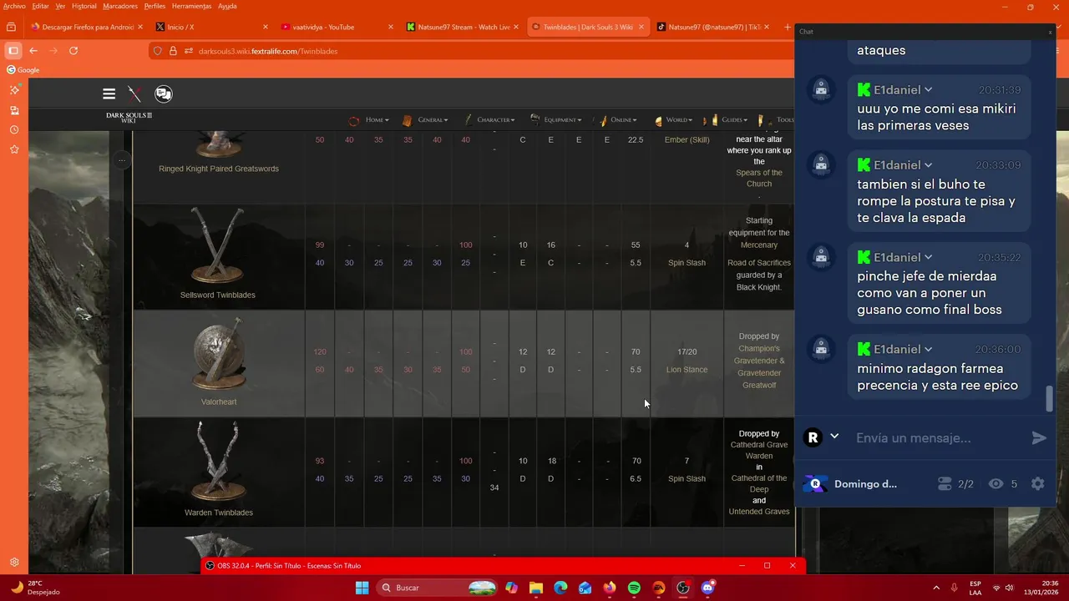Open Microsoft Edge from the taskbar
This screenshot has width=1069, height=601.
tap(560, 588)
